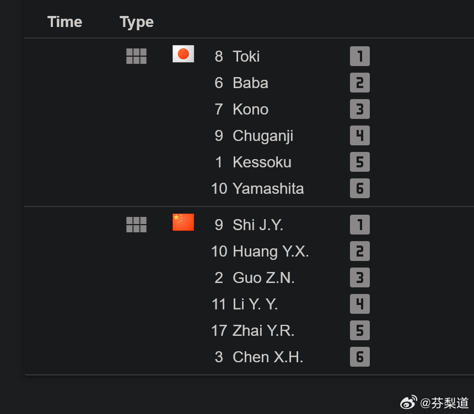Click the China flag icon
Image resolution: width=474 pixels, height=414 pixels.
[183, 222]
